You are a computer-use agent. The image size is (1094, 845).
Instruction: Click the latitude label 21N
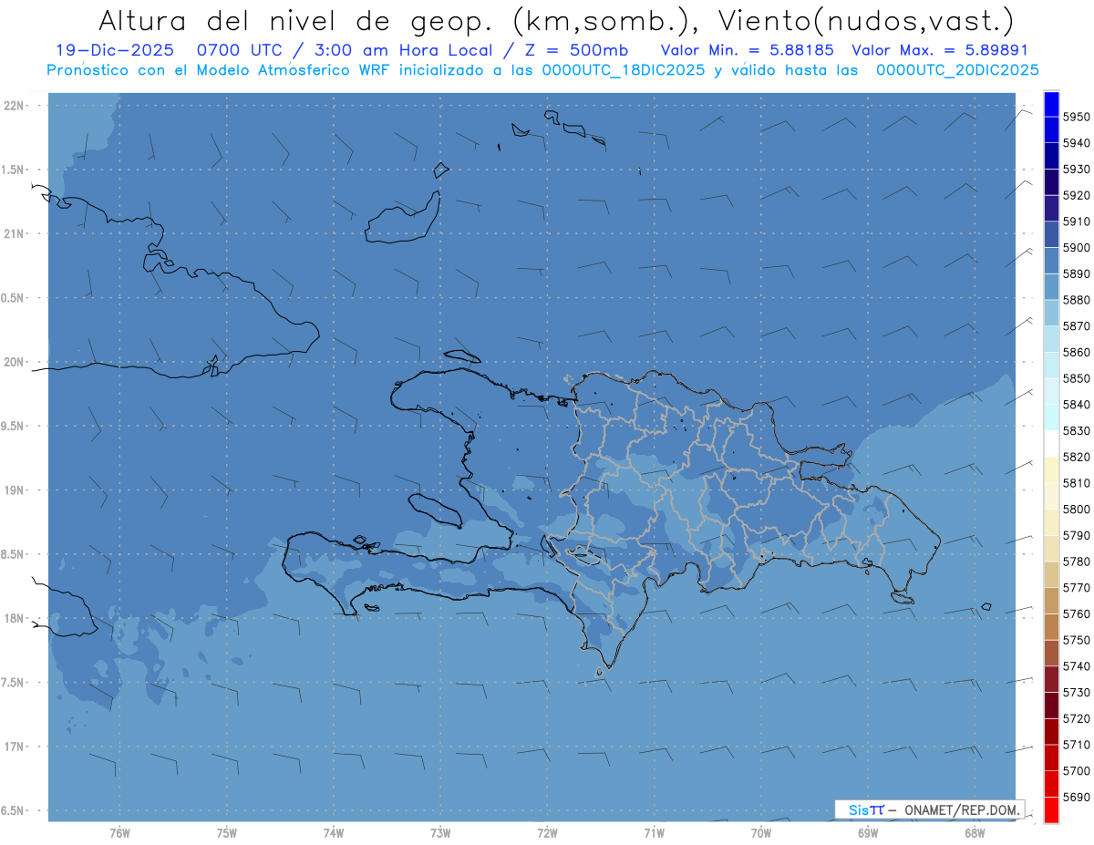13,233
